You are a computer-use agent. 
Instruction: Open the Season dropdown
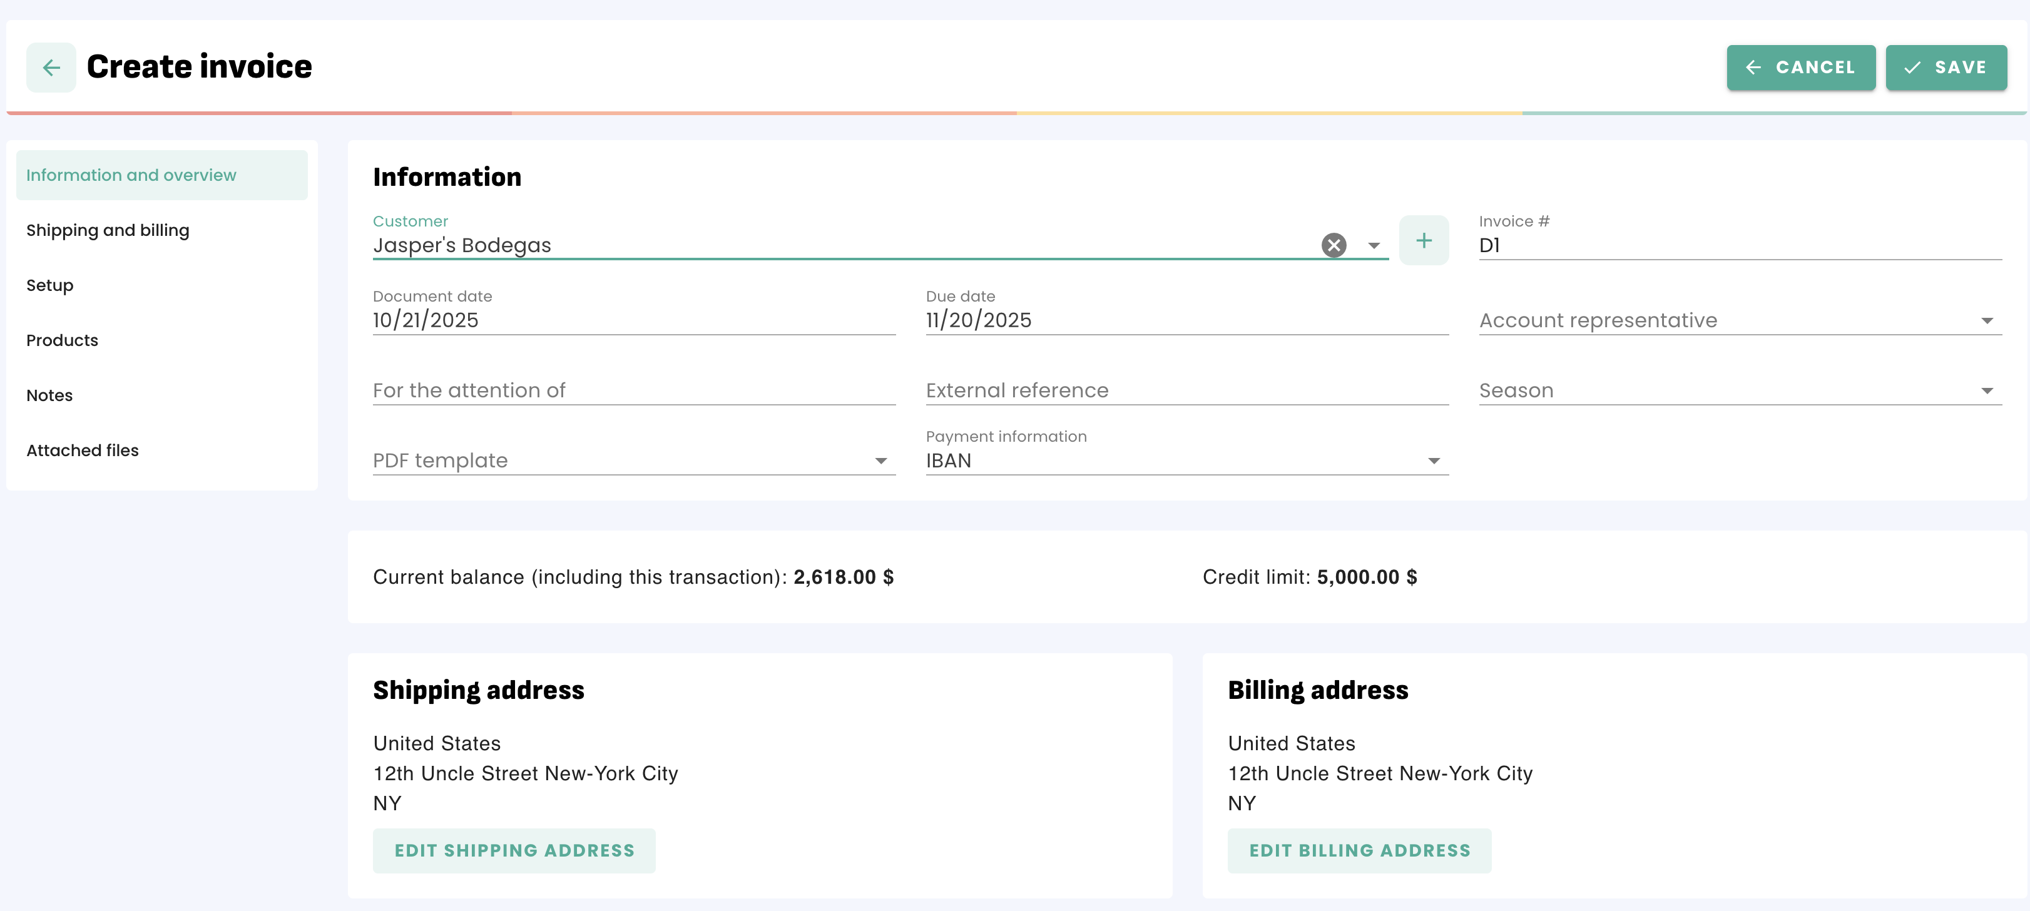pos(1739,391)
